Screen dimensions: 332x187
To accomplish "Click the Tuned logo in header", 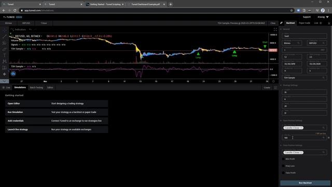I will click(x=9, y=17).
